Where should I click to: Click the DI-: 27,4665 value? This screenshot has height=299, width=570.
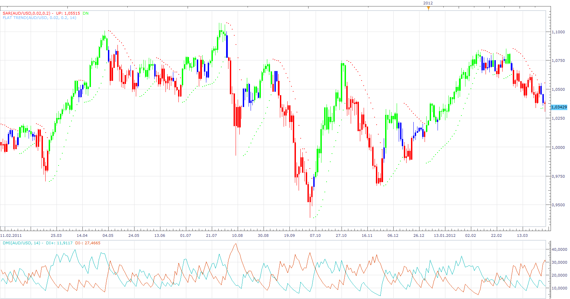pos(88,243)
